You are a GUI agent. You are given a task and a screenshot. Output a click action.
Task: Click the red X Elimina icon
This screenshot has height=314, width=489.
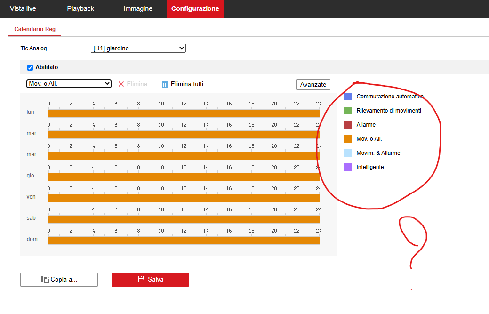click(121, 84)
